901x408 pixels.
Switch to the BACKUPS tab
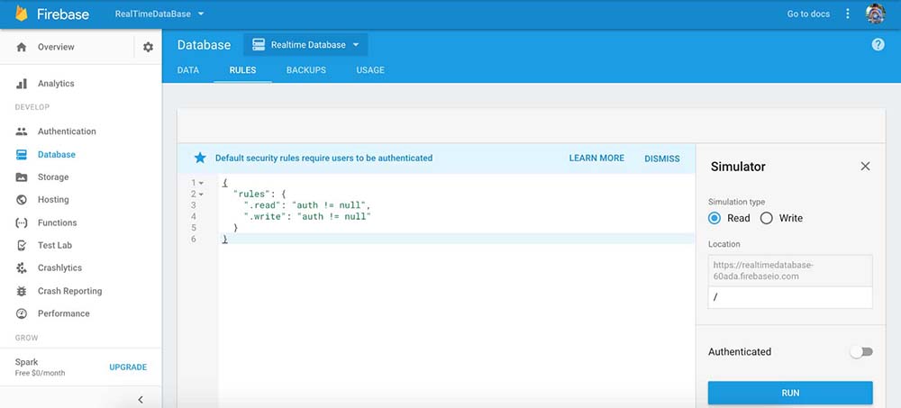306,70
